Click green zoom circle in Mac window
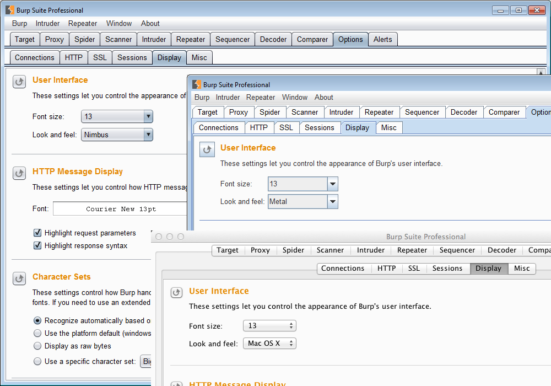 pyautogui.click(x=181, y=237)
